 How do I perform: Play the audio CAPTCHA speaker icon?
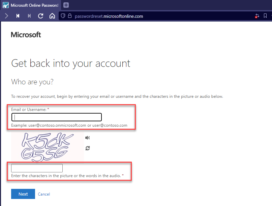point(87,138)
